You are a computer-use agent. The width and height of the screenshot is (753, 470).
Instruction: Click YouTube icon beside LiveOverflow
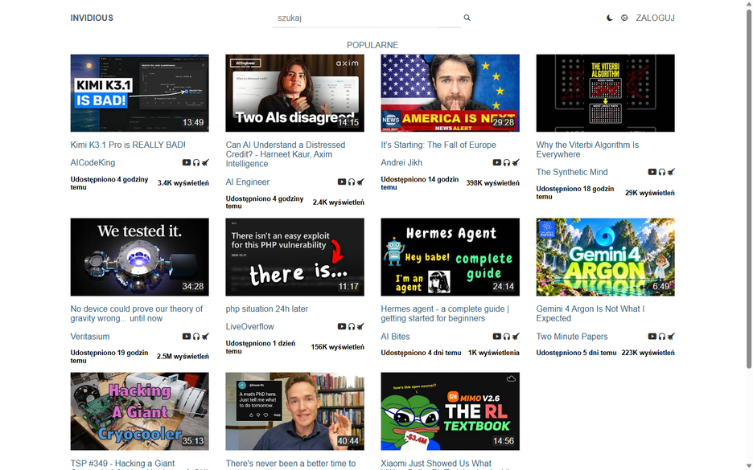tap(341, 326)
